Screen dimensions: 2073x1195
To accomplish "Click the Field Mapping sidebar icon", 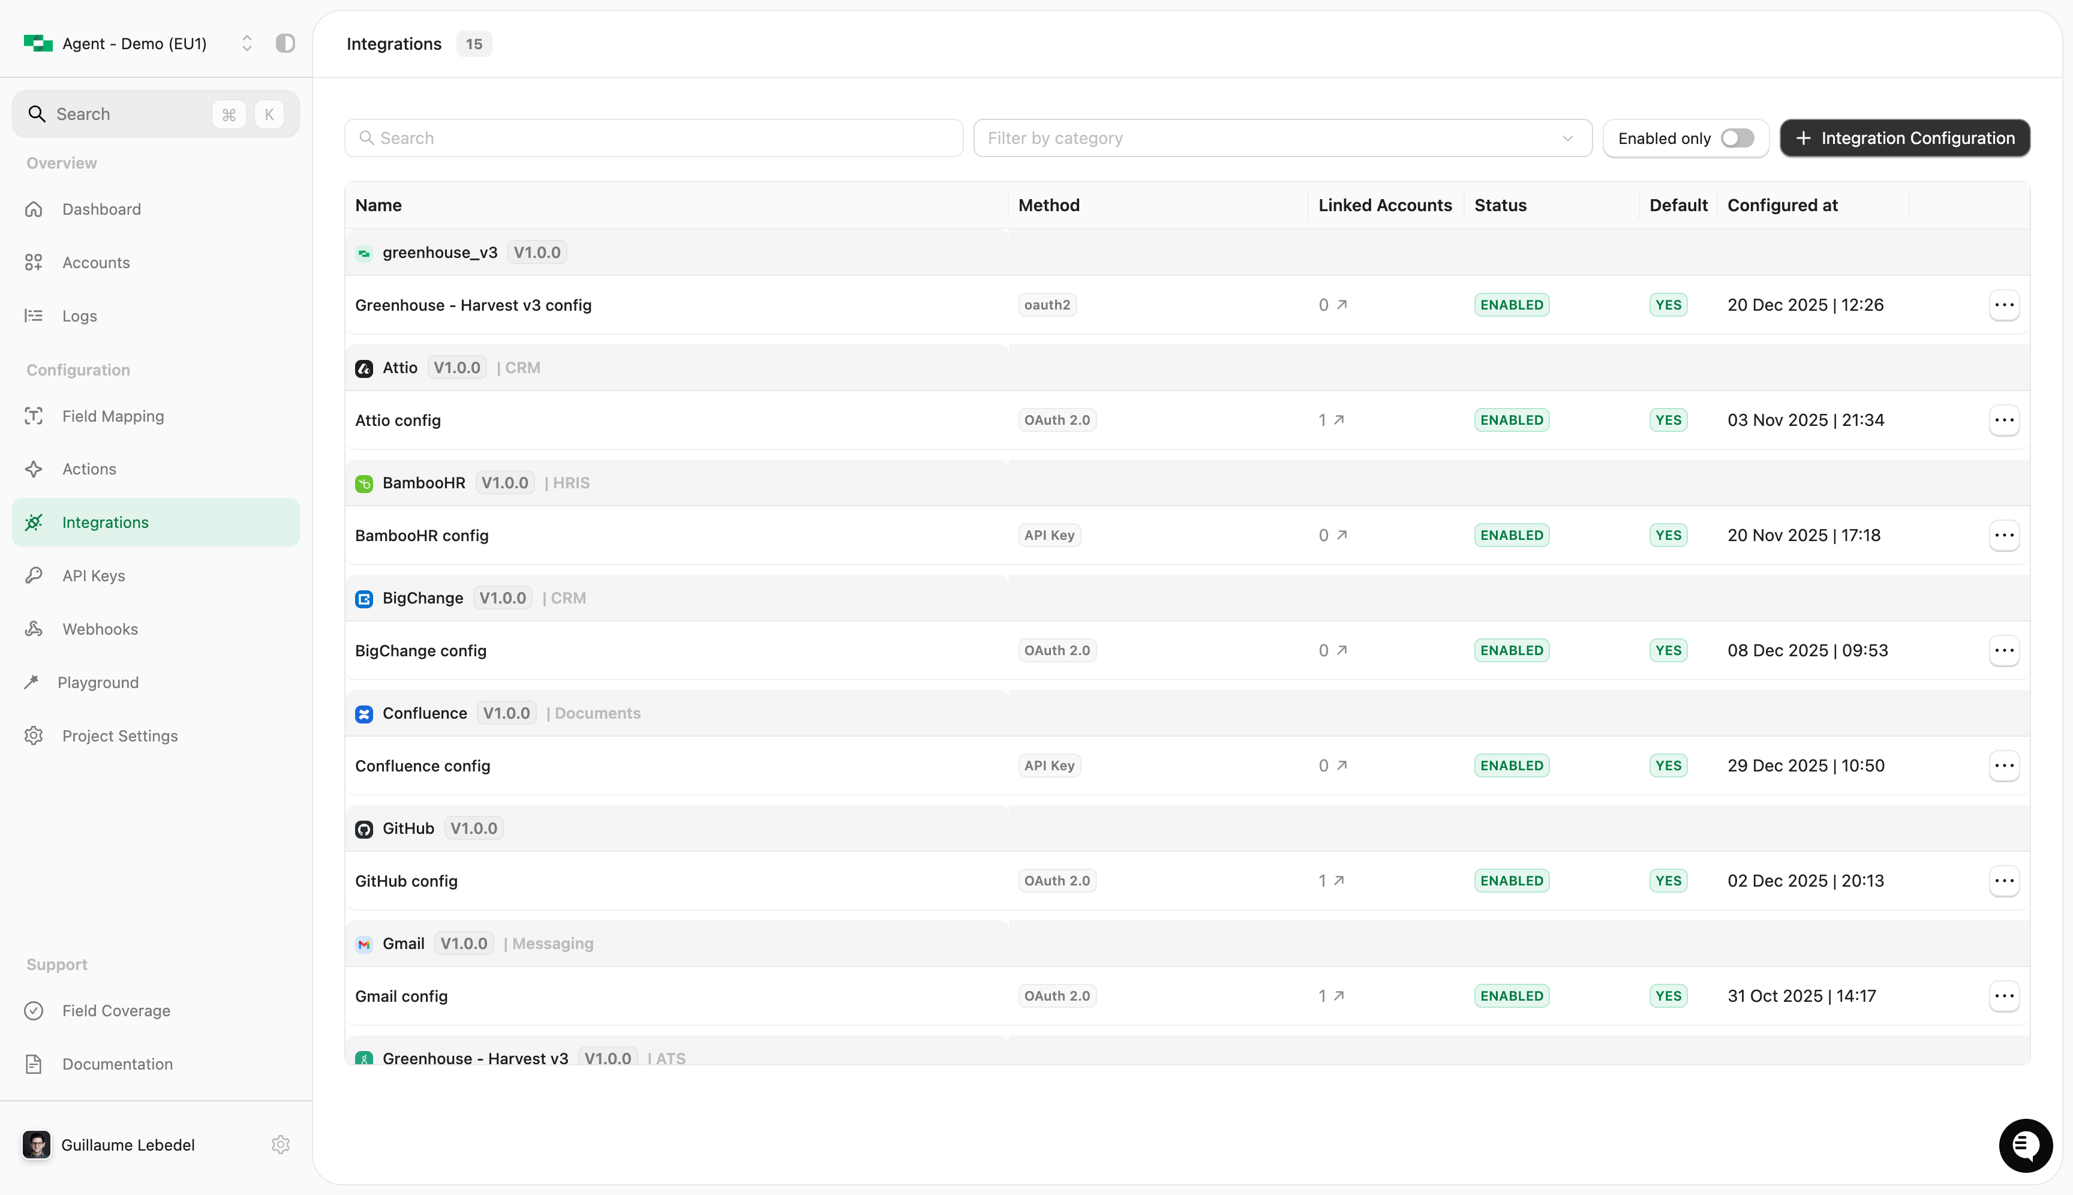I will coord(34,416).
